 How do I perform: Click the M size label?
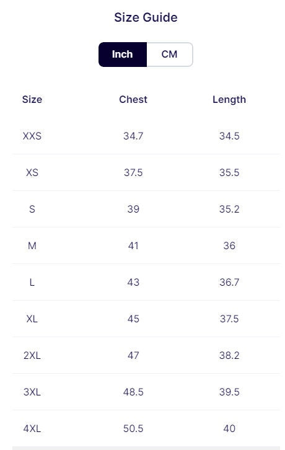[x=32, y=245]
